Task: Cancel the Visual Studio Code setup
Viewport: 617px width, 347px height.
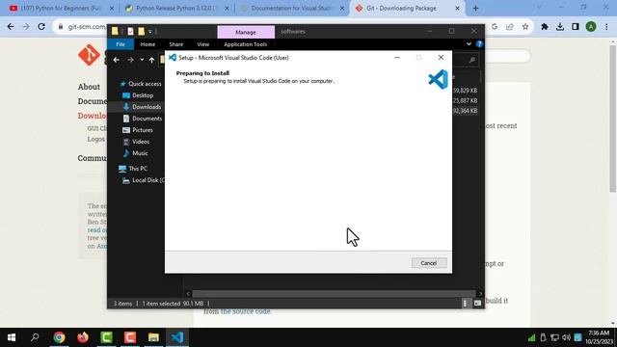Action: click(x=429, y=263)
